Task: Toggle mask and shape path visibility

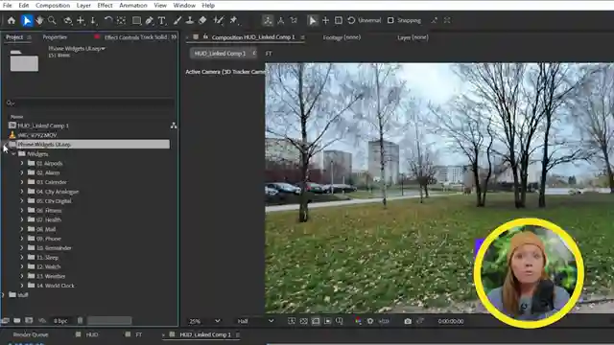Action: (316, 321)
